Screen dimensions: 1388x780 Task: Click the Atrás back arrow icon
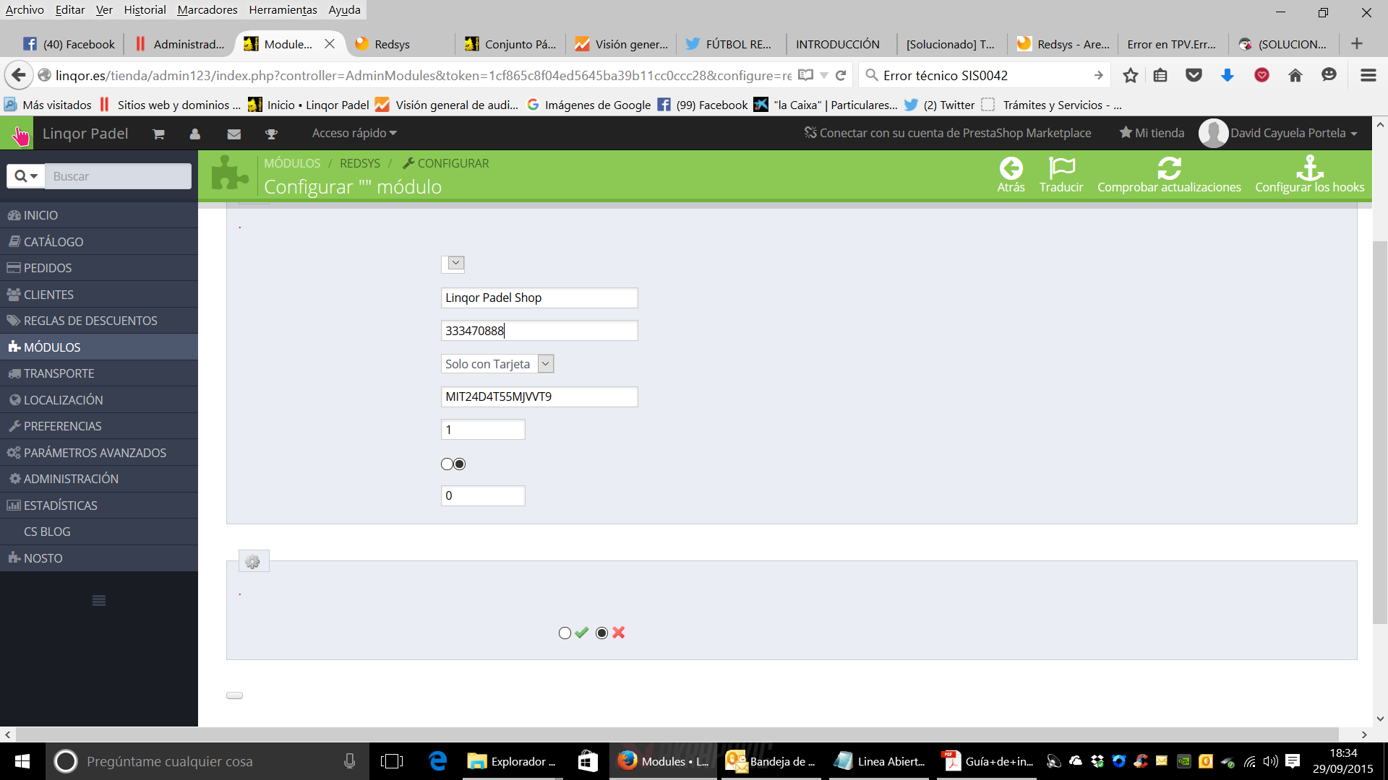click(1011, 168)
